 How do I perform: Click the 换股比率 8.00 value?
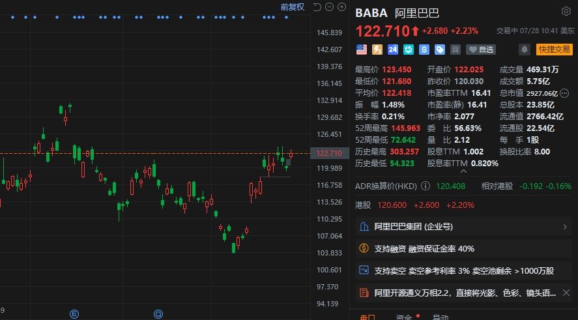coord(542,151)
